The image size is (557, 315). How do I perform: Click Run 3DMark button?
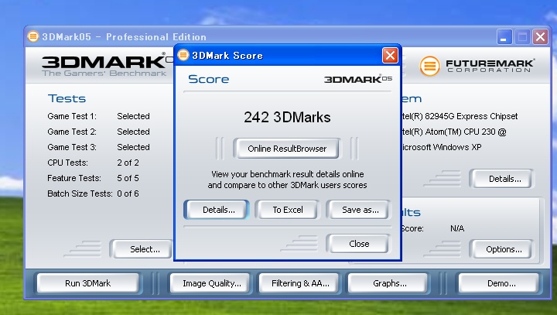(x=87, y=283)
